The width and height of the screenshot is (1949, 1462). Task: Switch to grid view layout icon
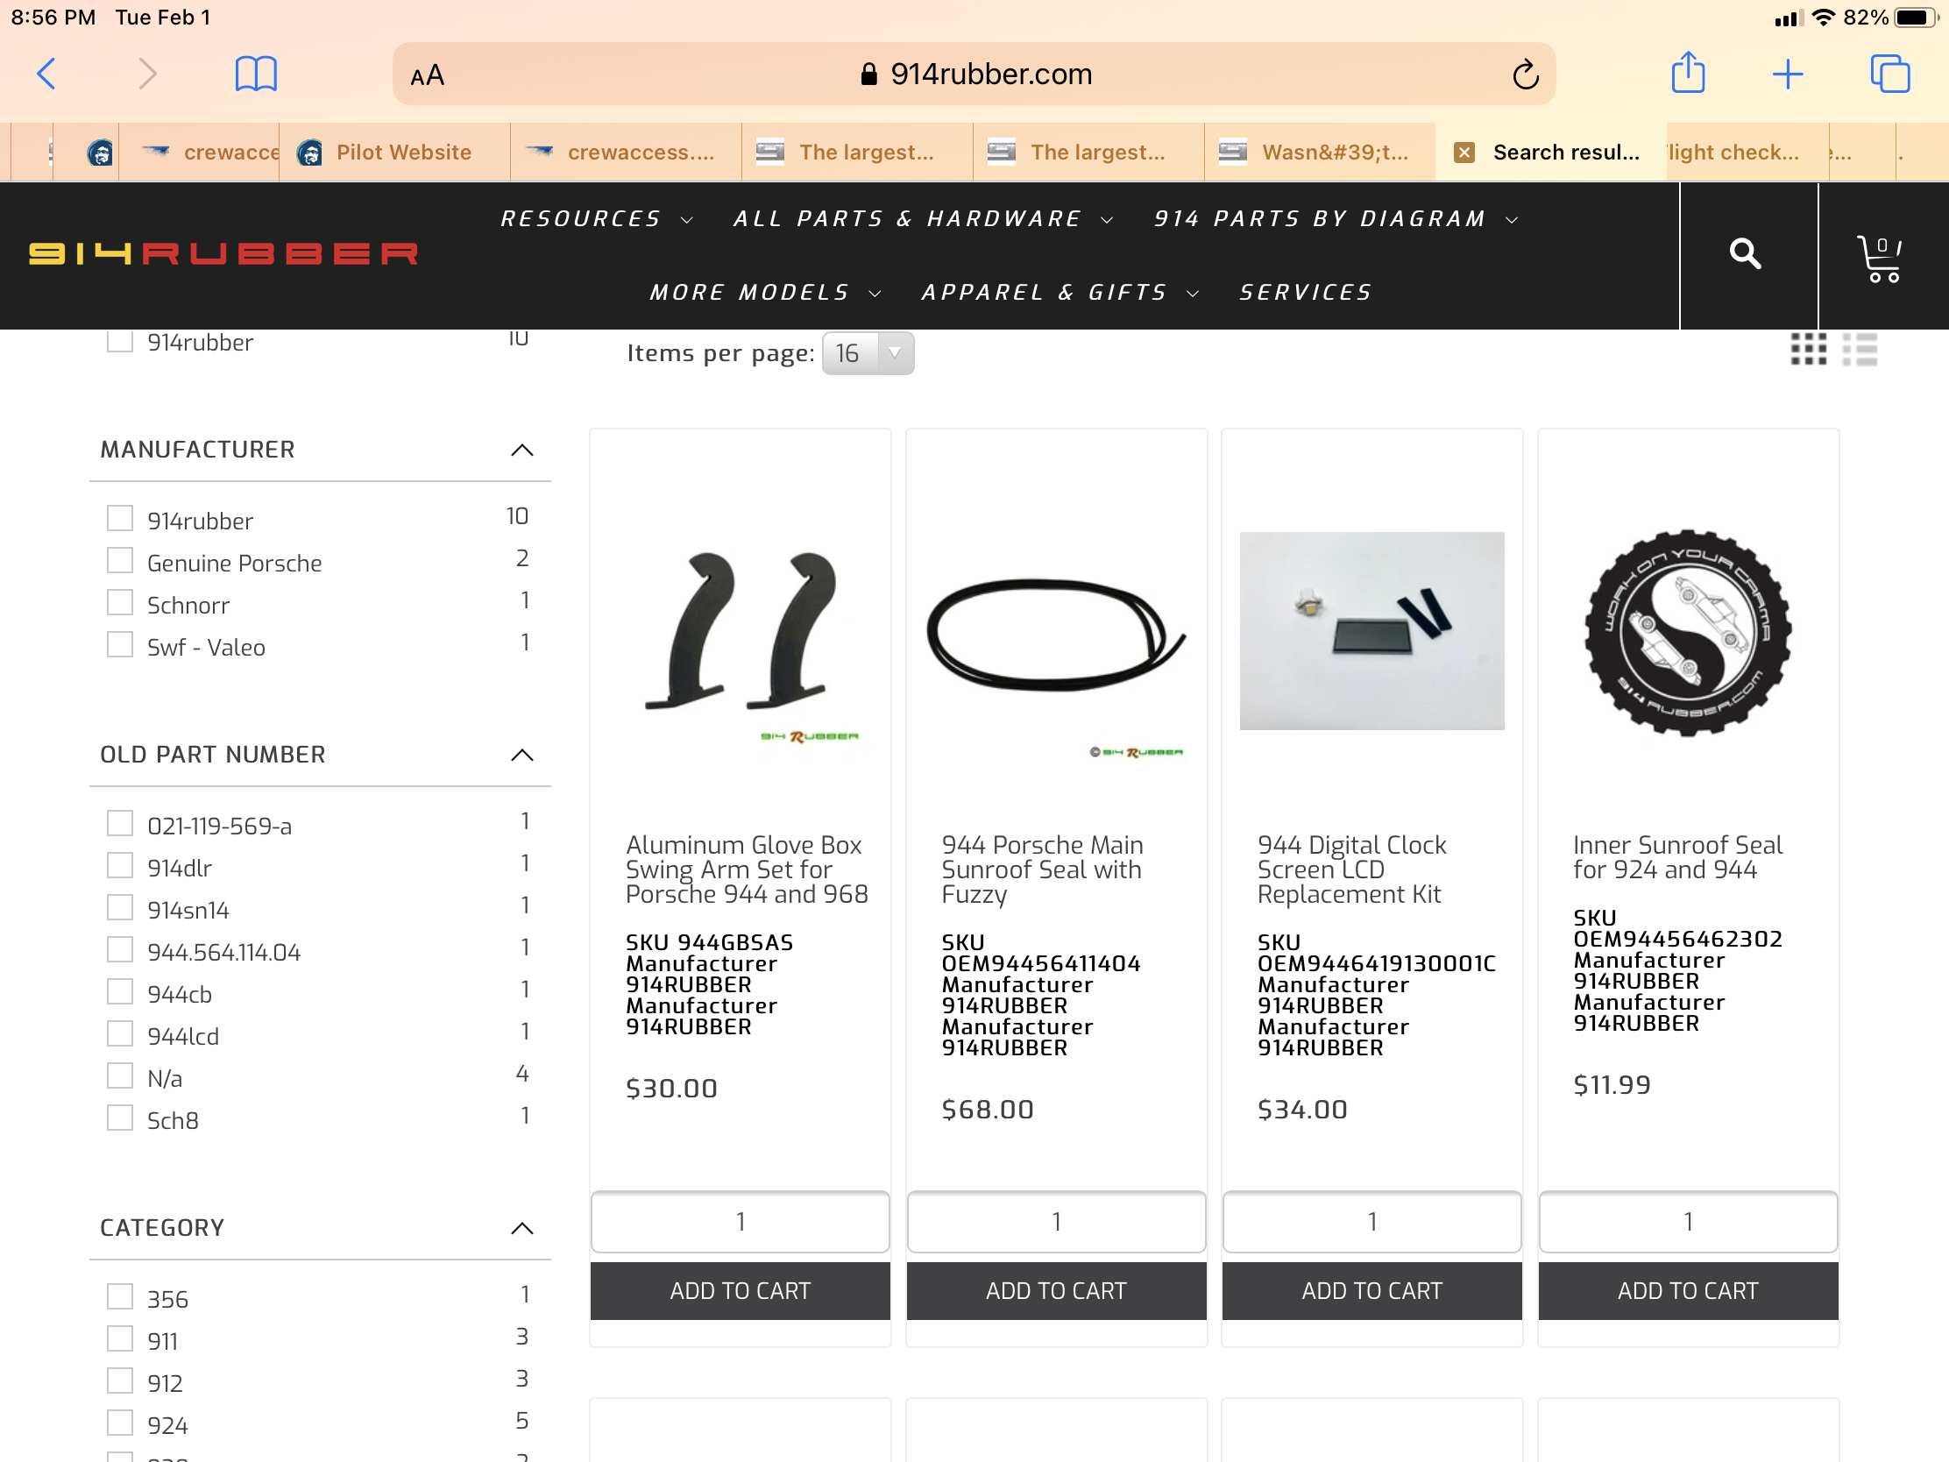click(1808, 349)
